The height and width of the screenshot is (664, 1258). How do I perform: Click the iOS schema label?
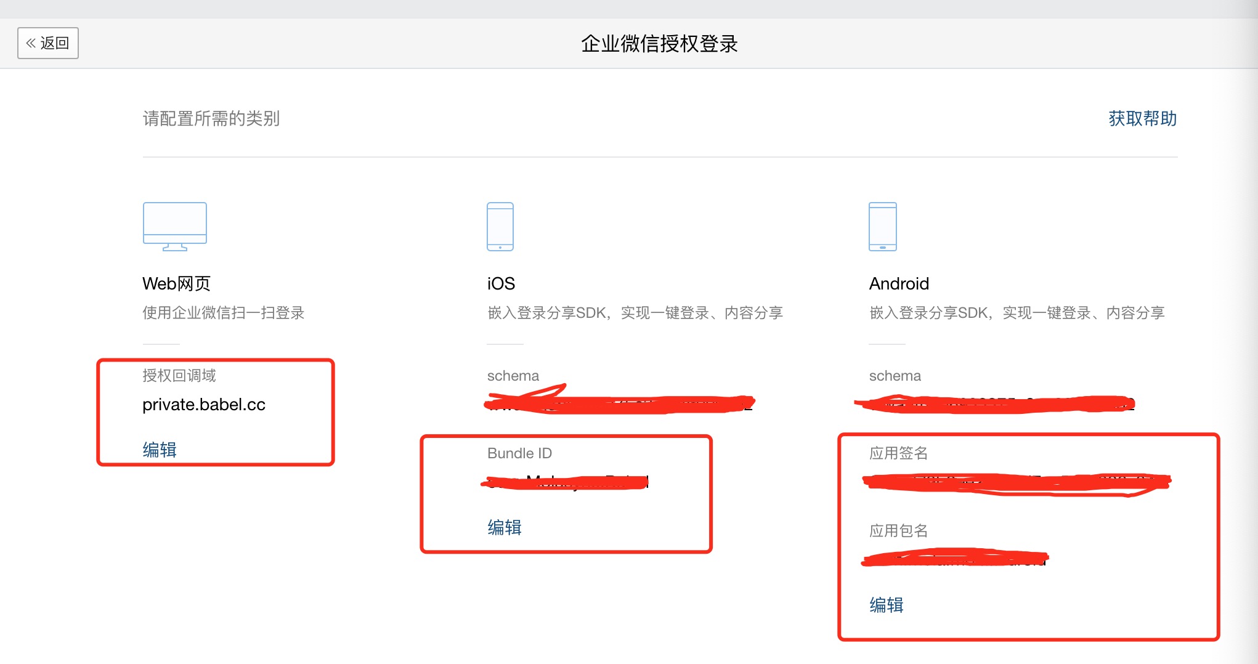tap(513, 376)
